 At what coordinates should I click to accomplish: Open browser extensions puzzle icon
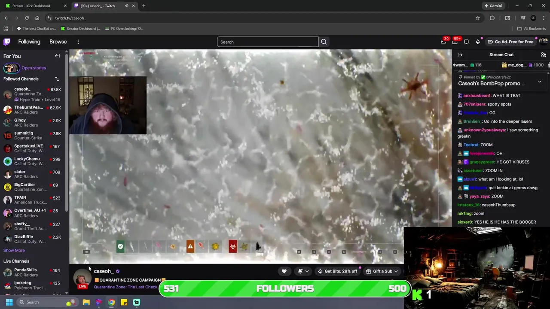point(492,18)
